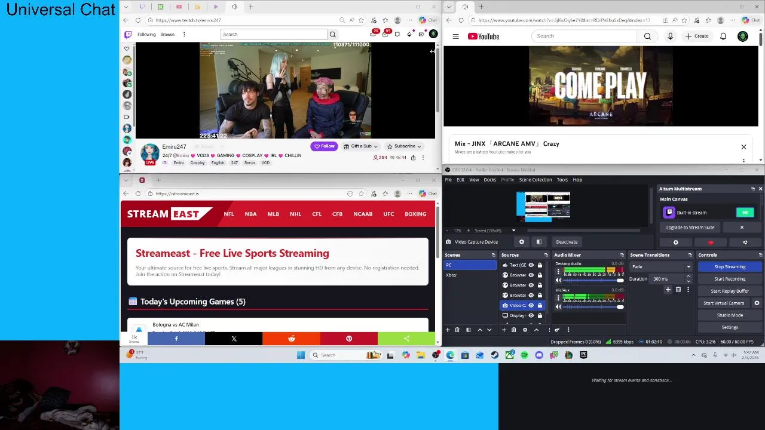
Task: Open YouTube hamburger guide menu
Action: coord(455,36)
